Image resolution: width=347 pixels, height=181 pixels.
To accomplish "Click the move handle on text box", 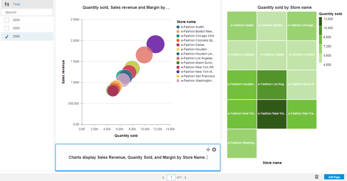I will pyautogui.click(x=208, y=149).
